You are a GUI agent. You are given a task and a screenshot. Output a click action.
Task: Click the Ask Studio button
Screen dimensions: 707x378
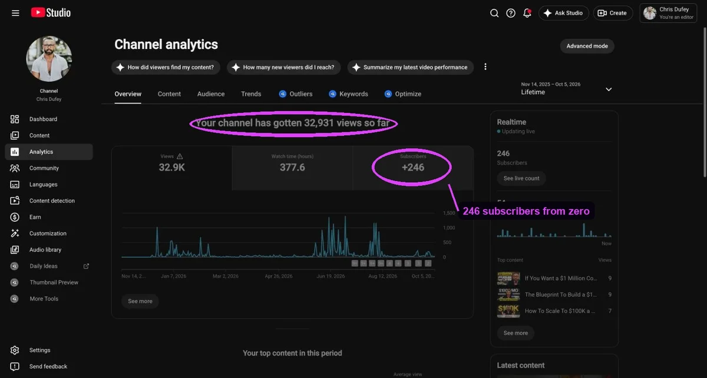tap(563, 13)
